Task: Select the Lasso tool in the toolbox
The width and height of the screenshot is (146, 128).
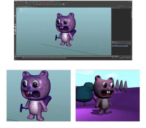Action: coord(15,9)
